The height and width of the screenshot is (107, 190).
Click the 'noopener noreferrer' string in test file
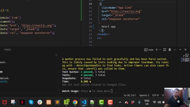pyautogui.click(x=35, y=33)
